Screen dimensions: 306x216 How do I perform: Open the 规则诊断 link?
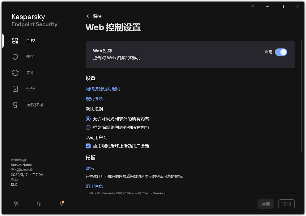(x=94, y=98)
